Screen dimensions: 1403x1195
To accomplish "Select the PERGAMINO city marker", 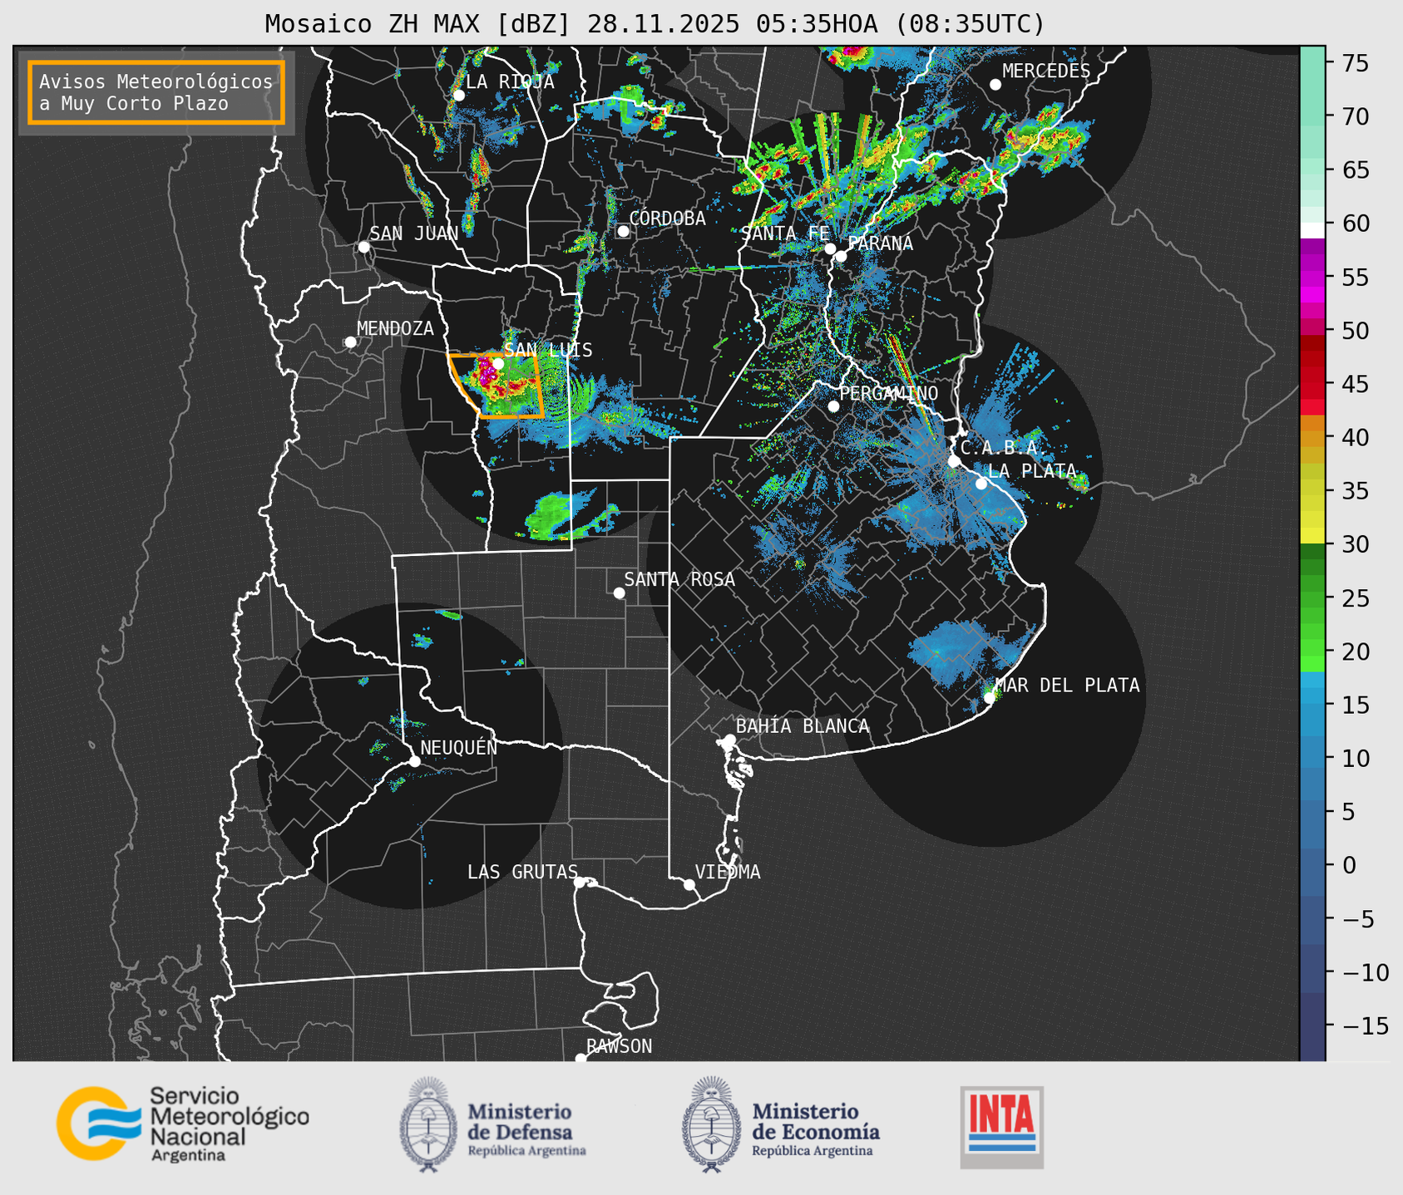I will coord(833,406).
